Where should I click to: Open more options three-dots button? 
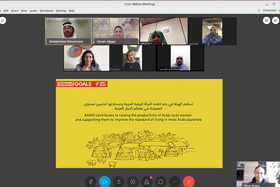[175, 182]
